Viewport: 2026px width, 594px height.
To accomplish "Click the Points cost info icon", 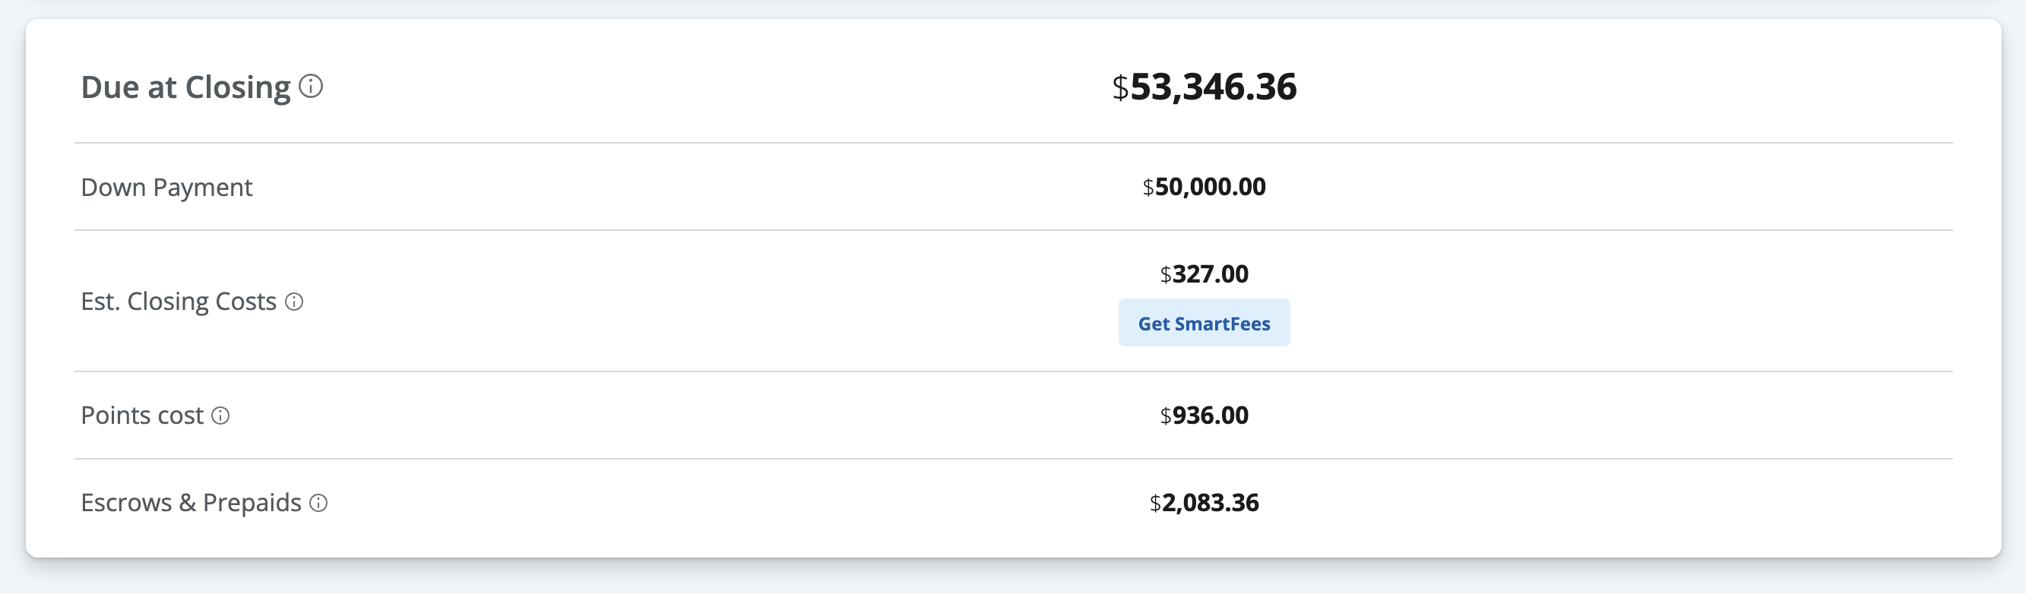I will click(221, 415).
